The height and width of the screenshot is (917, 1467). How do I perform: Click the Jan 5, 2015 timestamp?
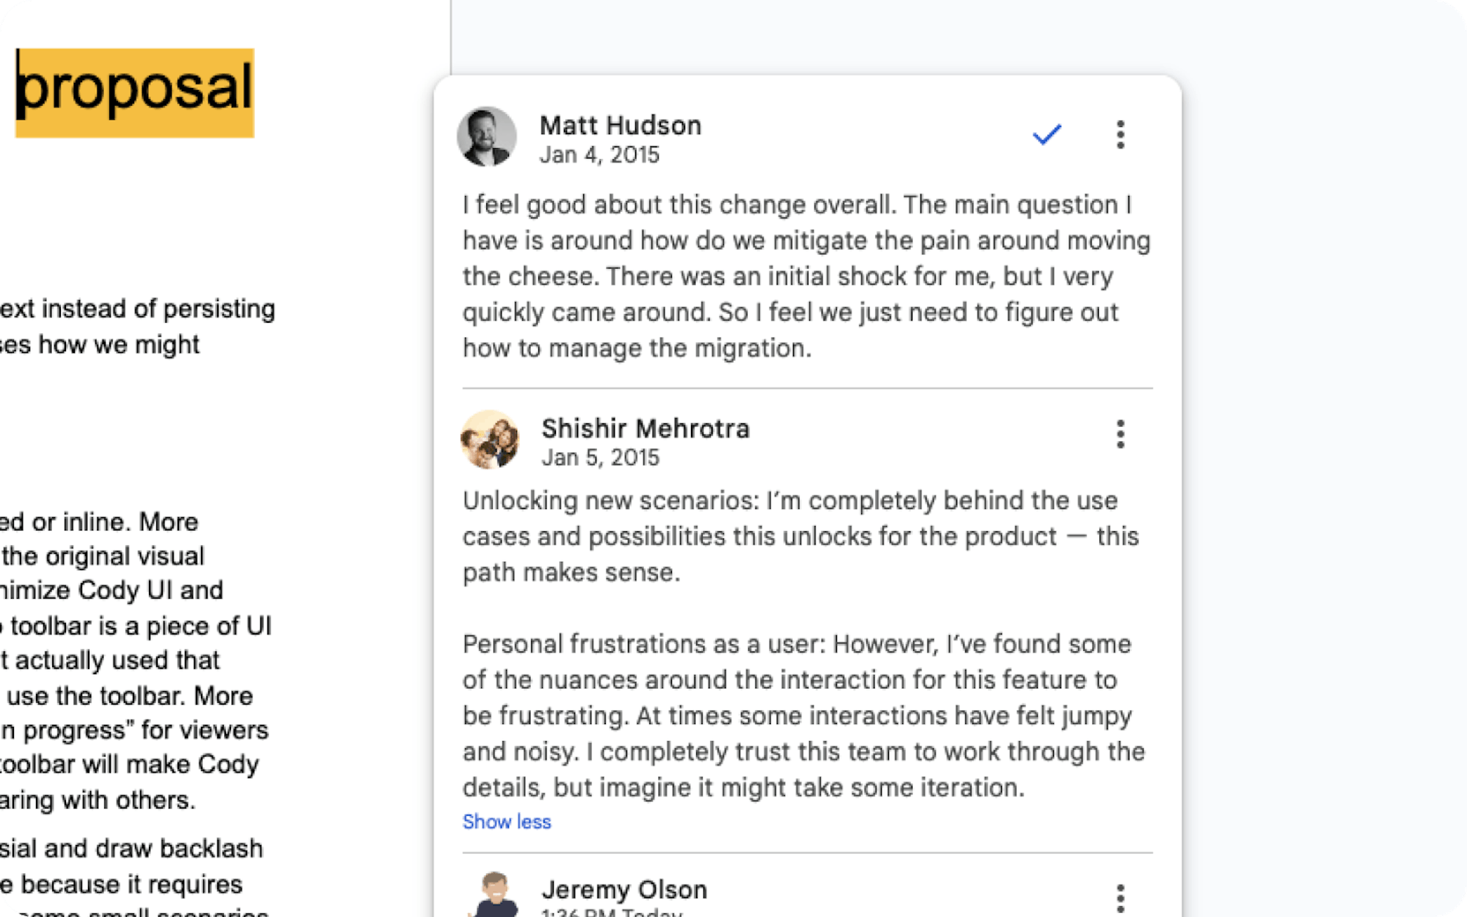coord(600,458)
